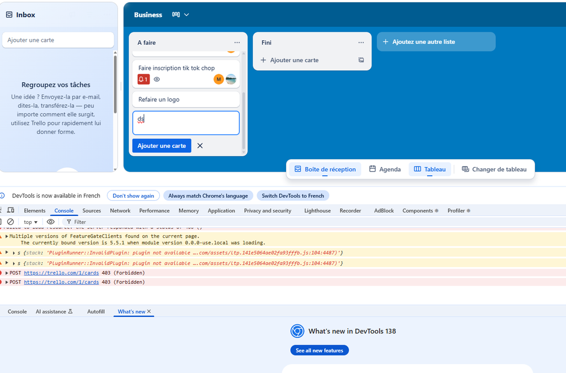This screenshot has height=373, width=566.
Task: Open the React Profiler tab
Action: tap(458, 210)
